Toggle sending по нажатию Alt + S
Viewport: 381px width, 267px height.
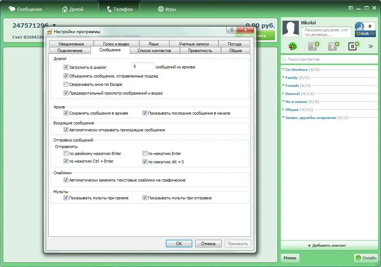tap(145, 162)
